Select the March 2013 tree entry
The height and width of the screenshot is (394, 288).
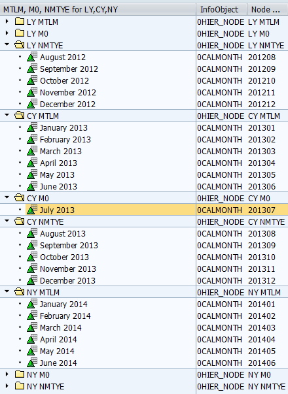click(61, 152)
